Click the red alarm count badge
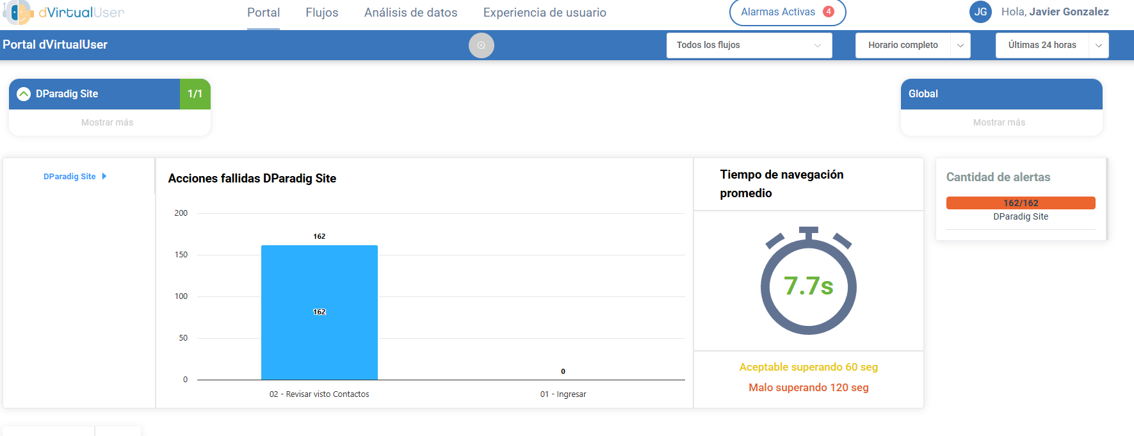Viewport: 1134px width, 436px height. (829, 12)
